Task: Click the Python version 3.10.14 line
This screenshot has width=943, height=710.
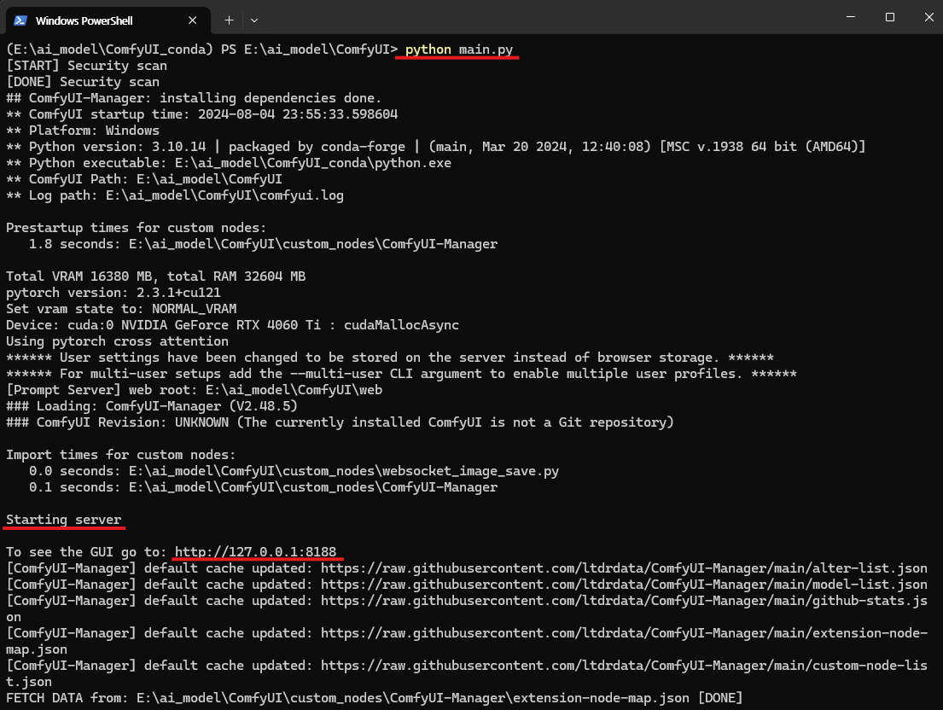Action: pyautogui.click(x=436, y=147)
